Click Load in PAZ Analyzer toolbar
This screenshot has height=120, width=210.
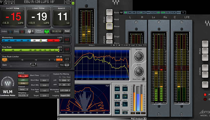point(133,45)
